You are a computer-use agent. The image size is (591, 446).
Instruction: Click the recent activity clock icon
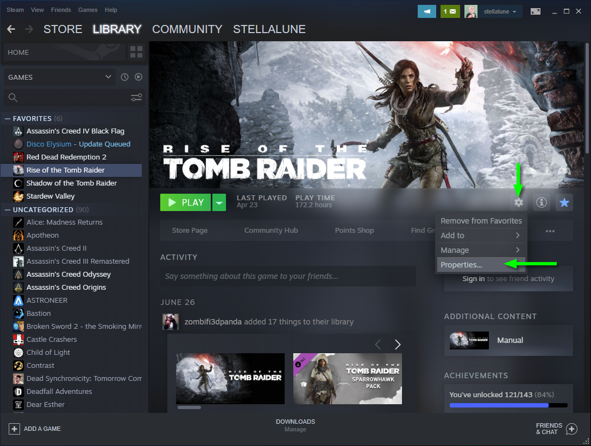point(124,77)
